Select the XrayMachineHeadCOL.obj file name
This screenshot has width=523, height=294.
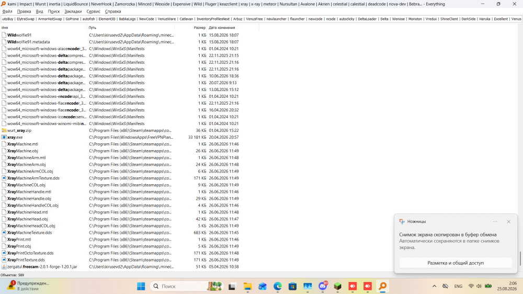point(31,226)
